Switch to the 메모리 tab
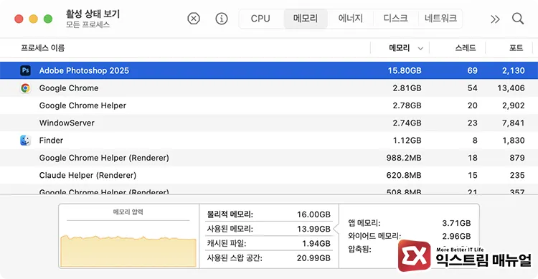The image size is (538, 279). click(x=306, y=19)
